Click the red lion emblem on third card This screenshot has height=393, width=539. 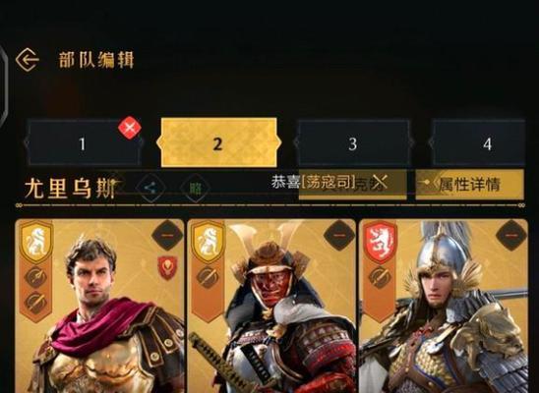[381, 242]
